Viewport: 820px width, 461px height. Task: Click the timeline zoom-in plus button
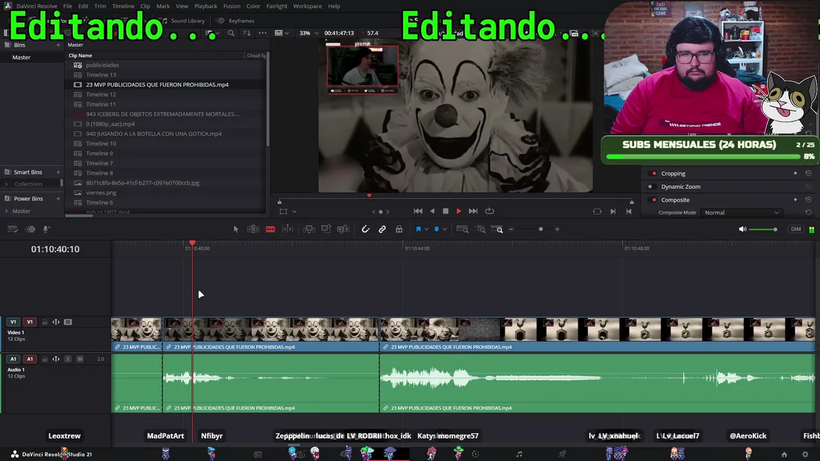pyautogui.click(x=557, y=229)
